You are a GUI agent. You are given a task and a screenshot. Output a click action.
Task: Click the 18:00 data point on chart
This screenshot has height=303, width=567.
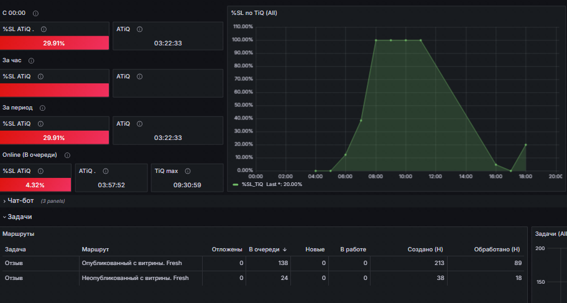tap(526, 145)
